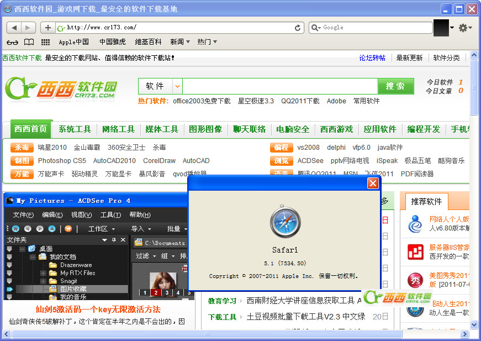Click the orange 杀毒 category tag
The image size is (481, 341).
tap(22, 148)
